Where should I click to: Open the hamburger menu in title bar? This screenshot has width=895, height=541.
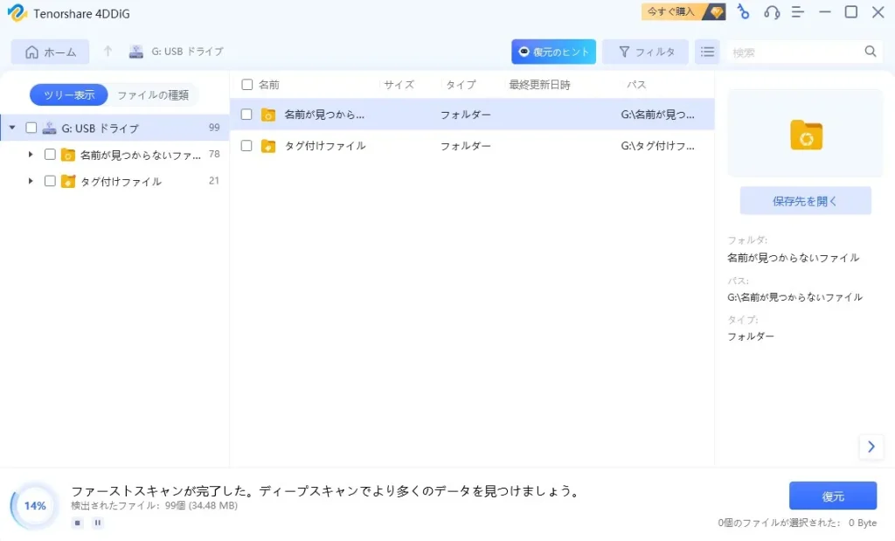797,12
